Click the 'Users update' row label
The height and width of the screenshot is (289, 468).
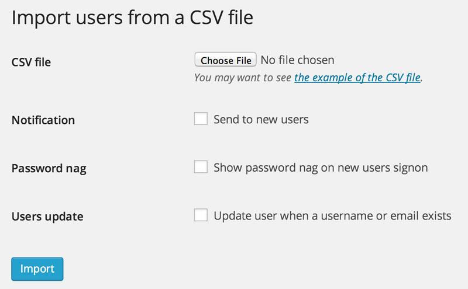47,217
